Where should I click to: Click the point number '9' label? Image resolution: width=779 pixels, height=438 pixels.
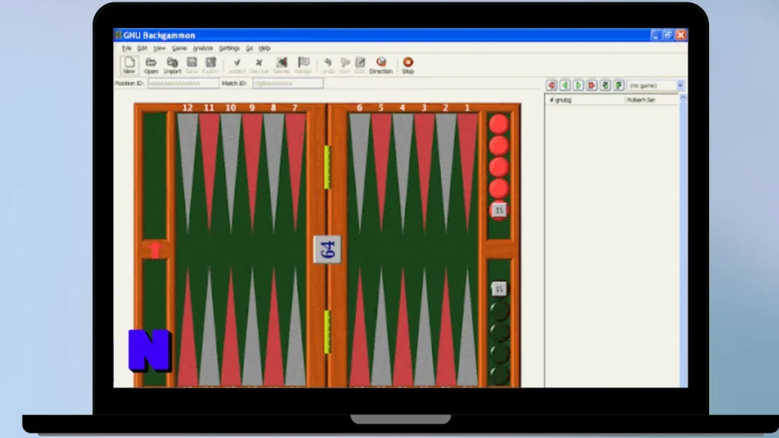pyautogui.click(x=252, y=108)
